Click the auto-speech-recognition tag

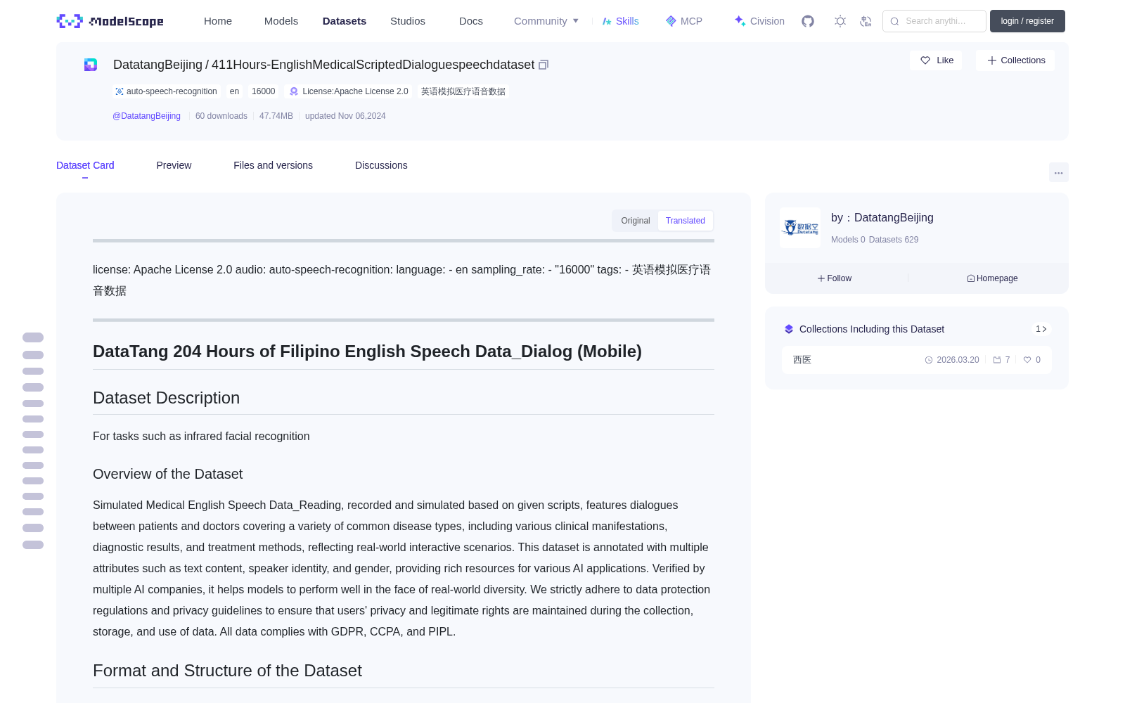166,91
